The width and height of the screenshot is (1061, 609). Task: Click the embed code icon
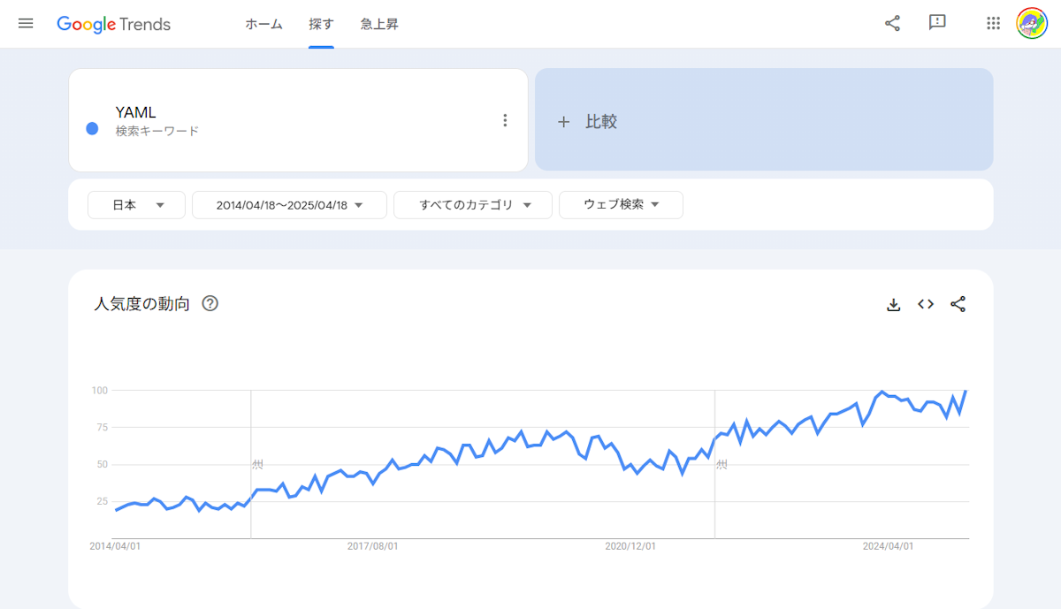click(926, 304)
